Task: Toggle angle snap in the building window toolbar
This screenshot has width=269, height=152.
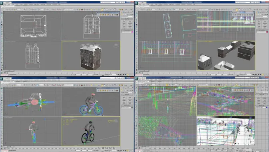Action: click(x=56, y=10)
